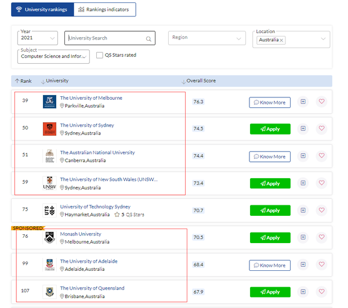Sort by Overall Score column

pos(198,81)
